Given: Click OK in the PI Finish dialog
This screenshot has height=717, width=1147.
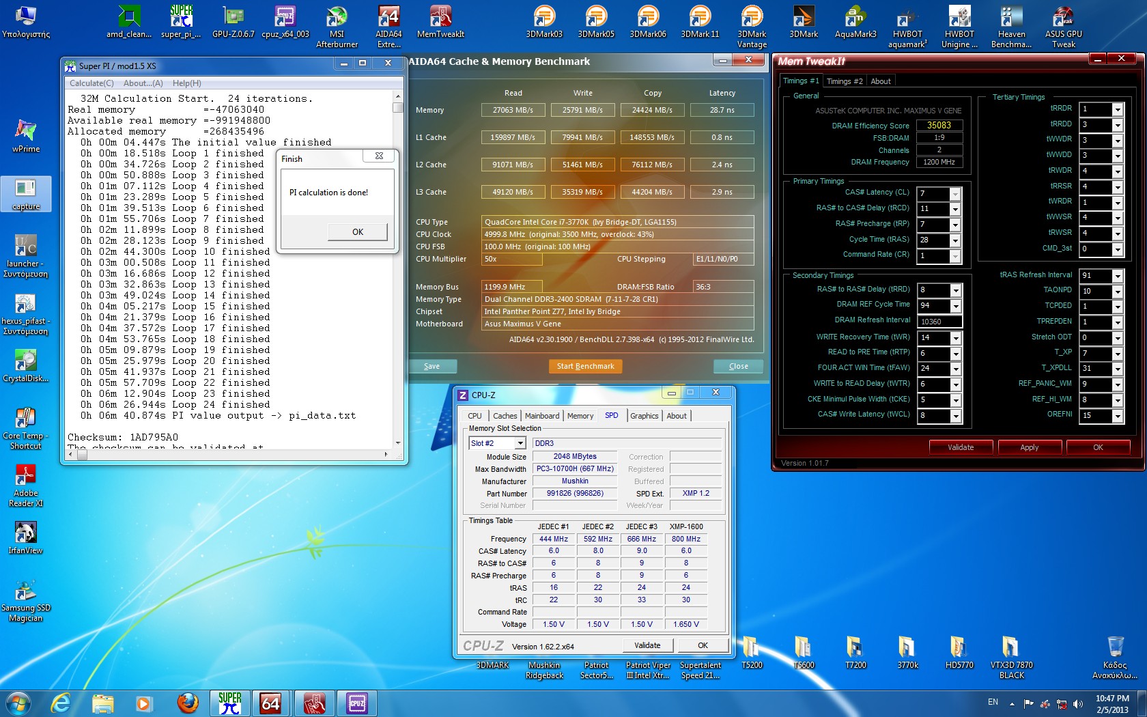Looking at the screenshot, I should 358,232.
